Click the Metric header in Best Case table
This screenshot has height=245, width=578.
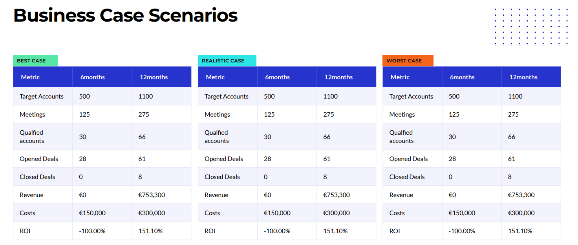[30, 77]
